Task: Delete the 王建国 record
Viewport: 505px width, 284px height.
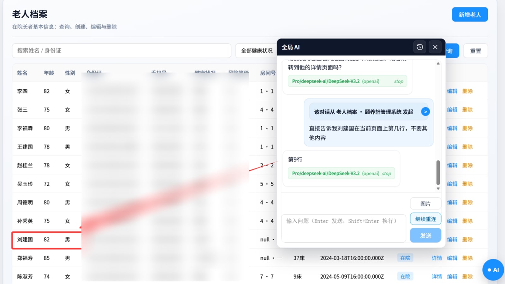Action: [467, 147]
